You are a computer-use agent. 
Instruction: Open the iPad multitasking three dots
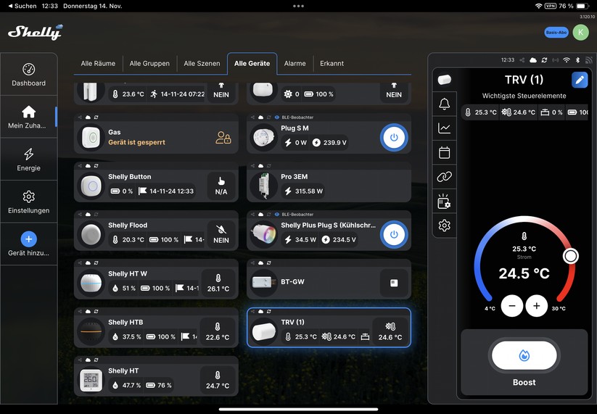tap(299, 6)
